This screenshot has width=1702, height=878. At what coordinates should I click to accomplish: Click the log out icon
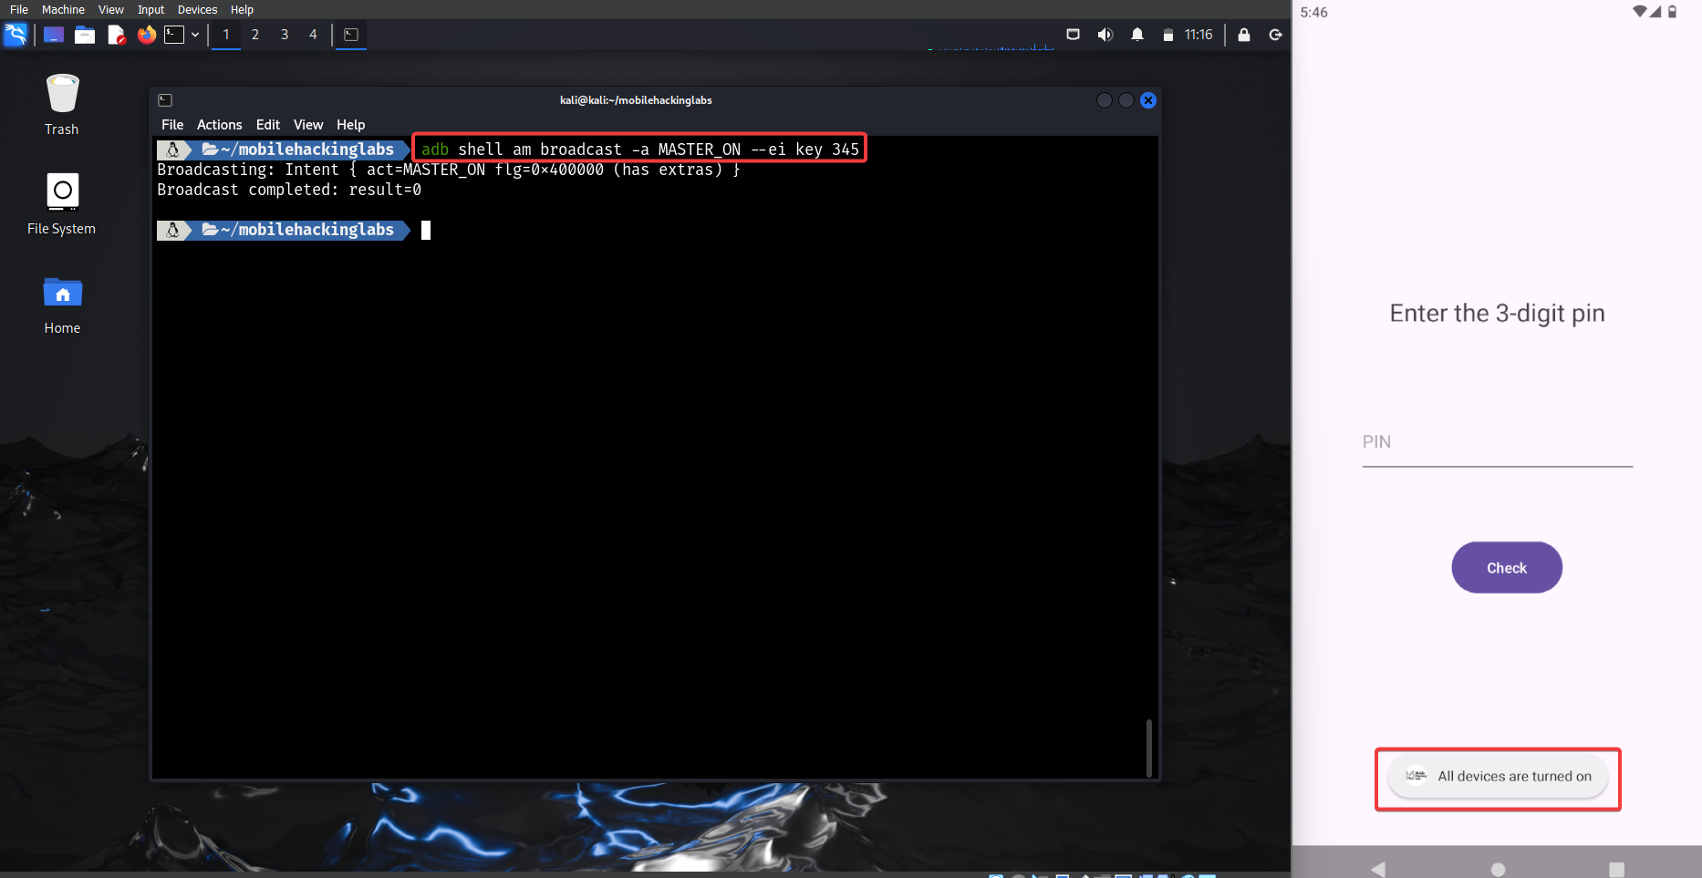coord(1275,35)
